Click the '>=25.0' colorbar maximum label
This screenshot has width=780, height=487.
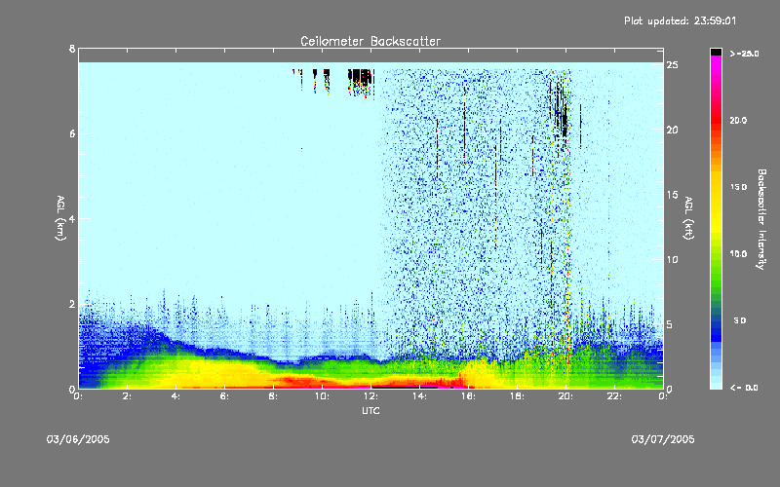point(744,54)
